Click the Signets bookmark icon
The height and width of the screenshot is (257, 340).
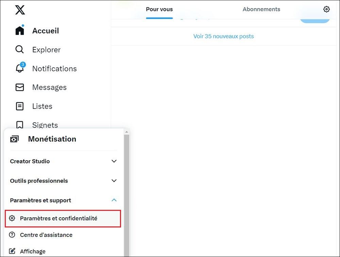coord(19,125)
